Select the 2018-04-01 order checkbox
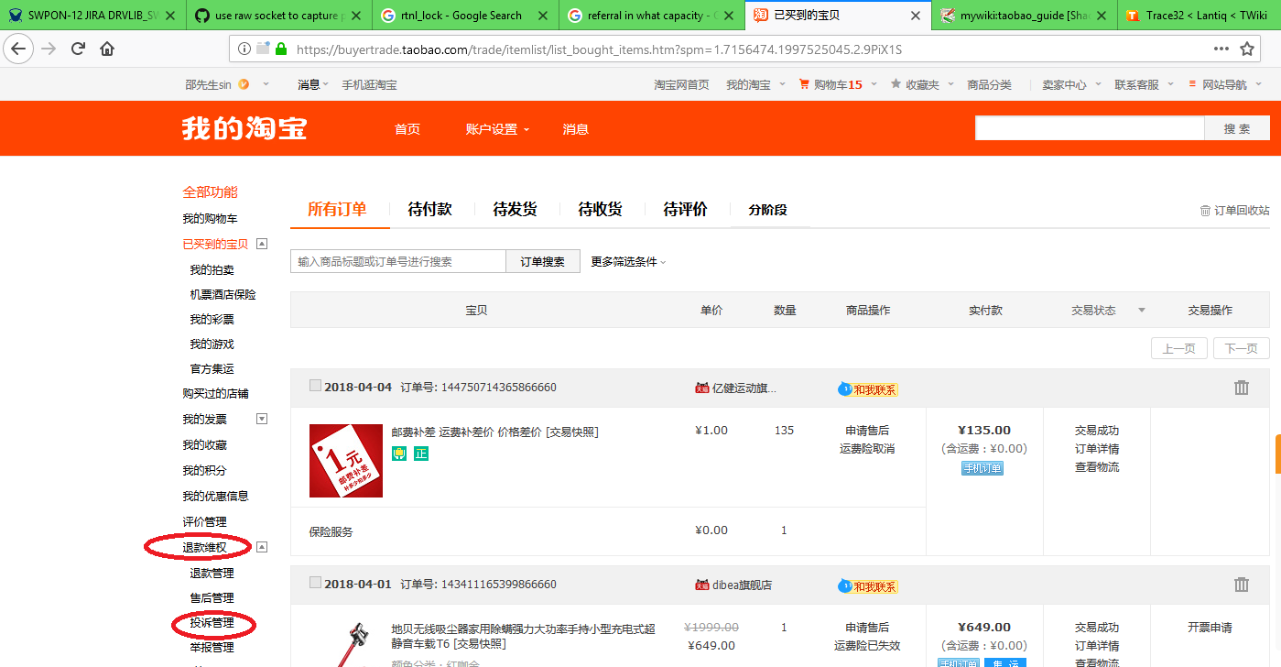1281x667 pixels. [316, 584]
